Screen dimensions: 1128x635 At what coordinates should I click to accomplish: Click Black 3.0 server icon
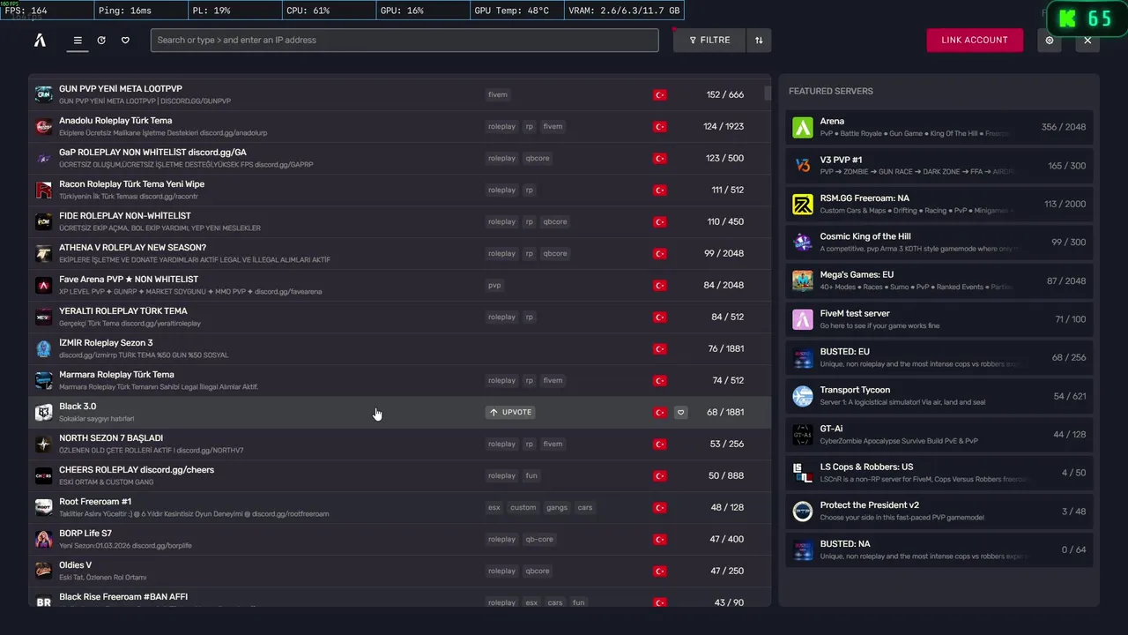pos(43,412)
